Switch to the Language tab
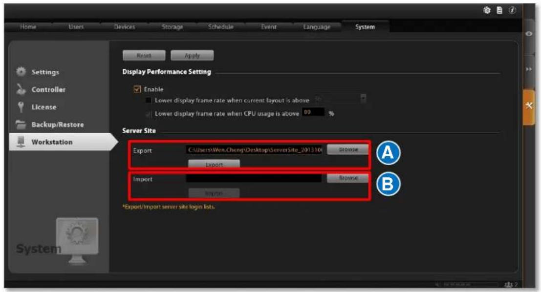Viewport: 541px width, 292px height. click(317, 27)
